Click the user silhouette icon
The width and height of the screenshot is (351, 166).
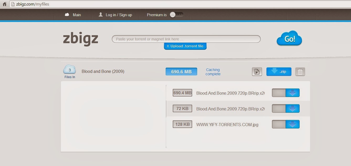101,15
